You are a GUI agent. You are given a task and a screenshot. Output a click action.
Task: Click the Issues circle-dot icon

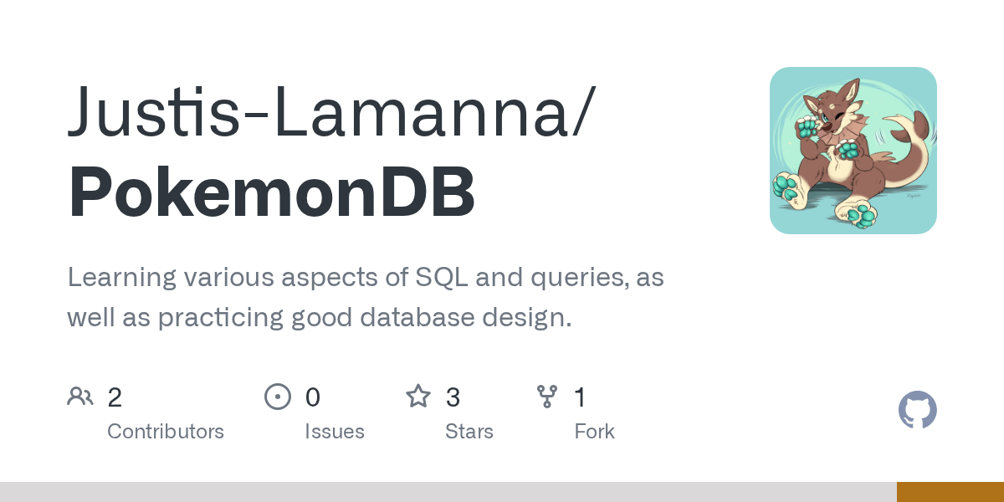point(277,397)
